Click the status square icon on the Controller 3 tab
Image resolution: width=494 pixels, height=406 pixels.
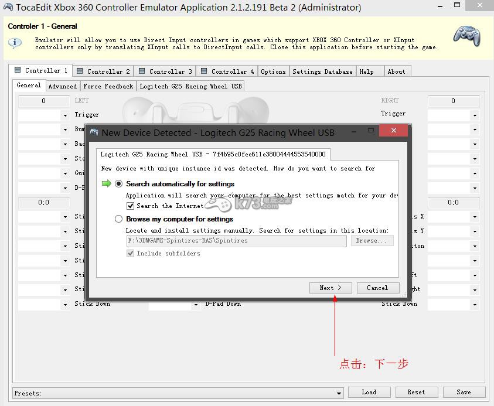pos(142,71)
